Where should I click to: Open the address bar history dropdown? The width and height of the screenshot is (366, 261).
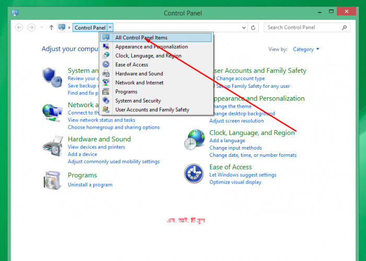[244, 28]
